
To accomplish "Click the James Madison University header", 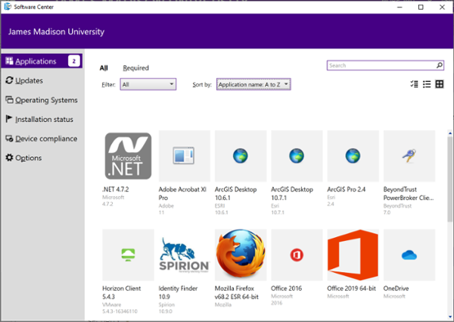I will [x=56, y=32].
